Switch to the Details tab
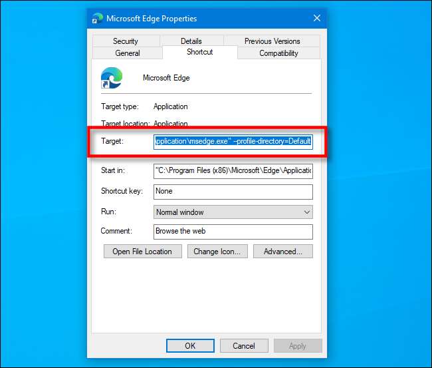Viewport: 432px width, 368px height. tap(191, 41)
